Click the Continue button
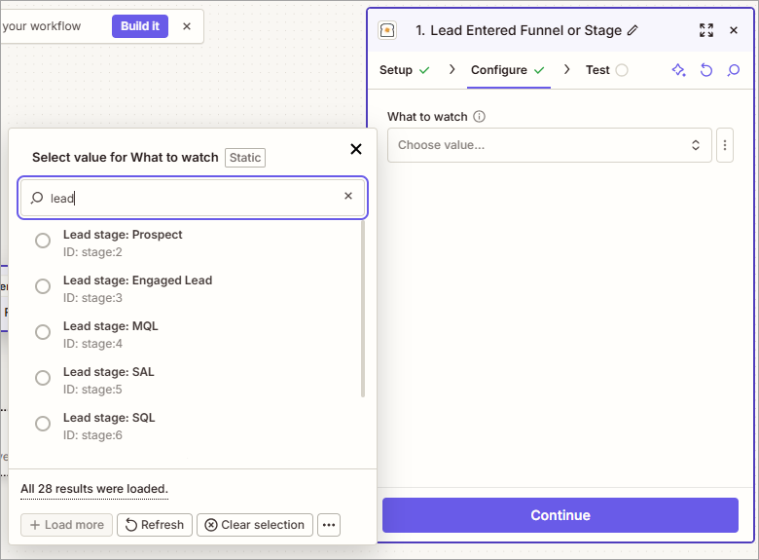Image resolution: width=759 pixels, height=560 pixels. (x=560, y=515)
